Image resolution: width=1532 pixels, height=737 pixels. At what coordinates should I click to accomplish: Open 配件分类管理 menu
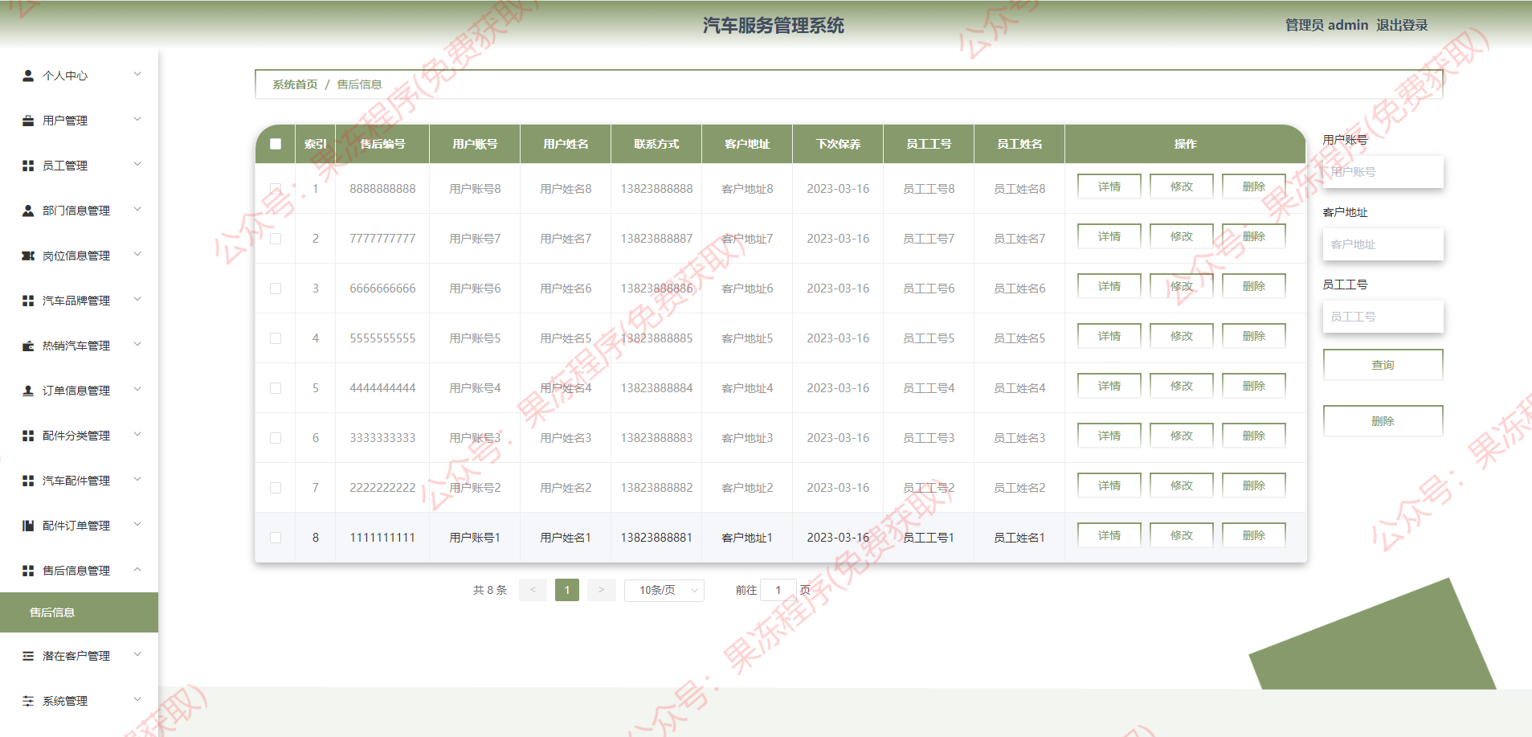[x=79, y=436]
